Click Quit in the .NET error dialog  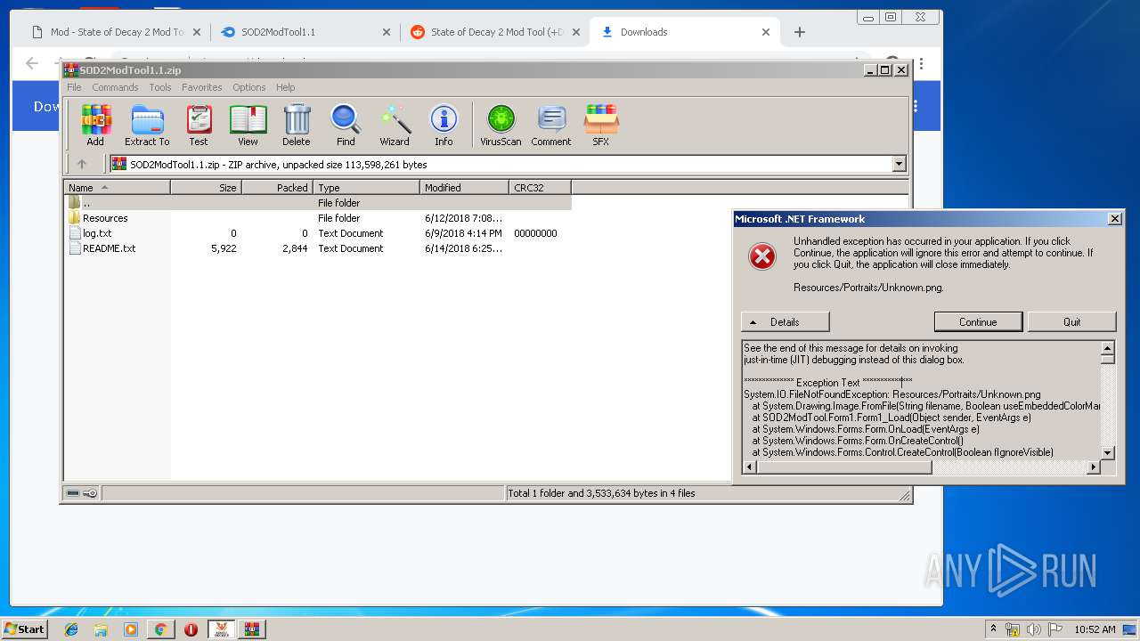[x=1071, y=321]
